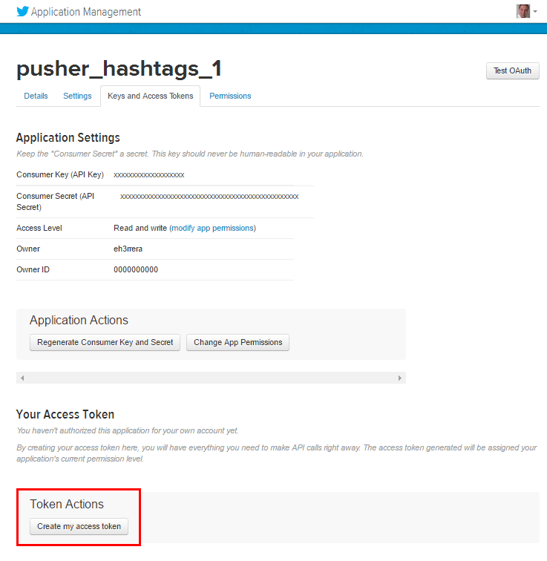The image size is (547, 561).
Task: Go to Application Management home
Action: 86,12
